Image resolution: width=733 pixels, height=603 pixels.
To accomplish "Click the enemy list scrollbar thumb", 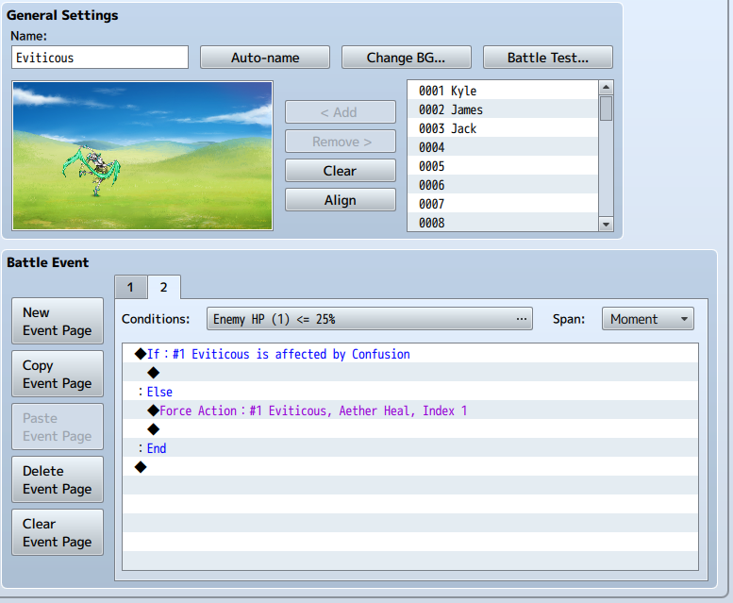I will tap(606, 108).
